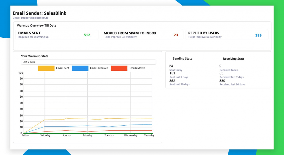284x155 pixels.
Task: Click the 83 received last 7 days value
Action: (221, 73)
